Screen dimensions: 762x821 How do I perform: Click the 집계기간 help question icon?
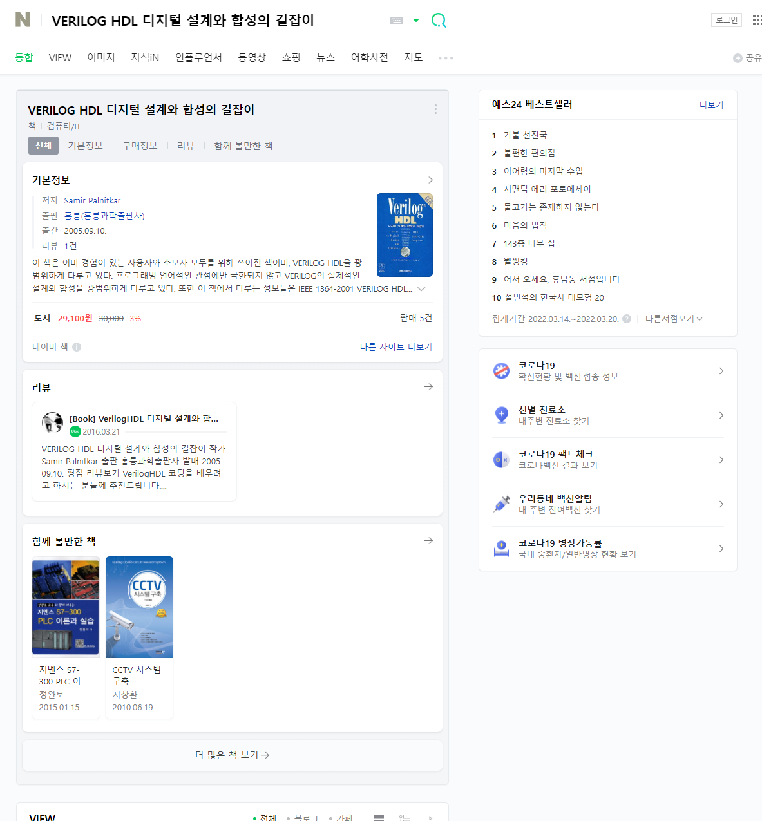(627, 319)
